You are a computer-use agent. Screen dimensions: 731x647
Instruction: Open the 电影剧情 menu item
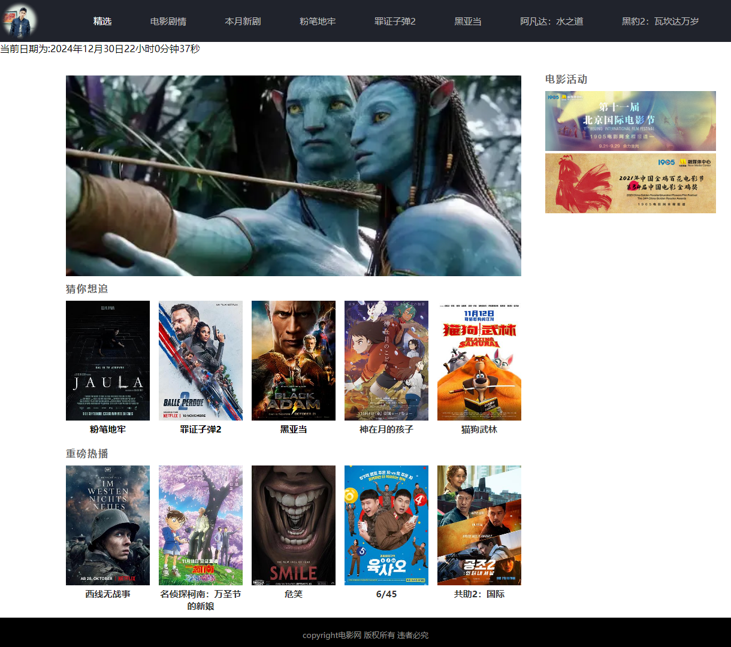click(168, 22)
